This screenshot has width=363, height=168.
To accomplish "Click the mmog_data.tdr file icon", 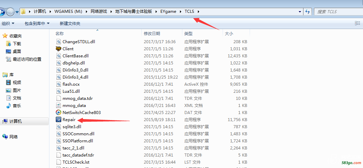I will click(59, 98).
